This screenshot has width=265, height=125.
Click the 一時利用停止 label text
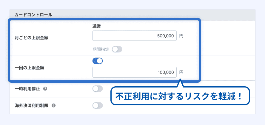click(x=27, y=89)
